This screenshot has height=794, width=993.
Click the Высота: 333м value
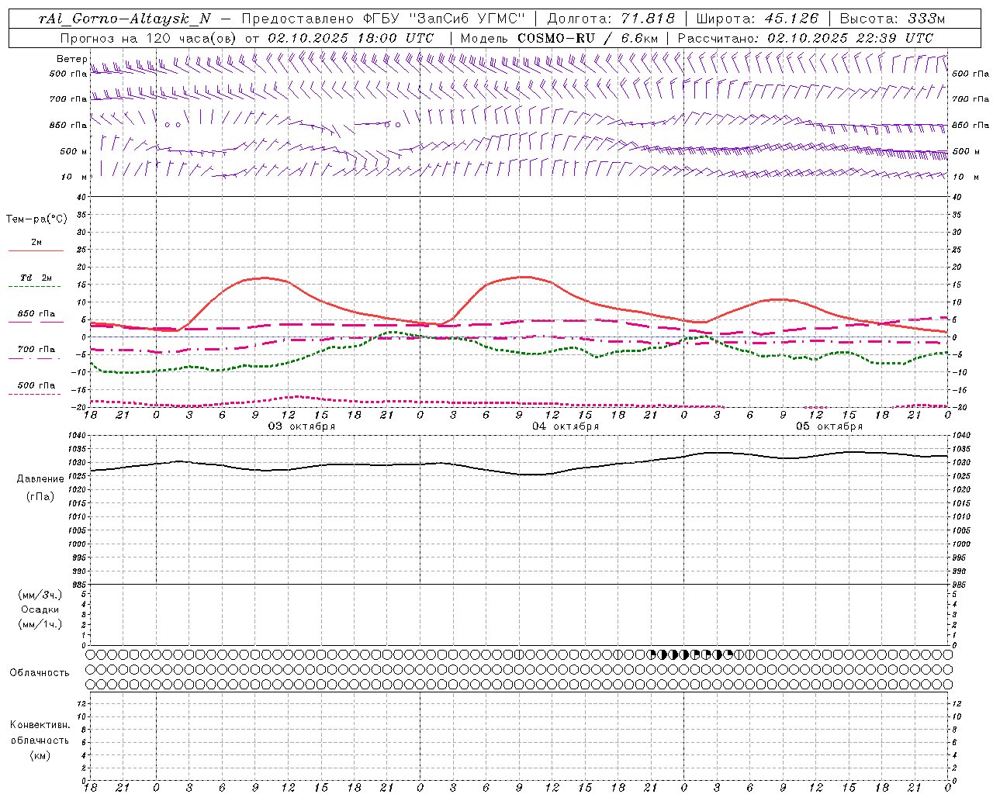pyautogui.click(x=893, y=19)
